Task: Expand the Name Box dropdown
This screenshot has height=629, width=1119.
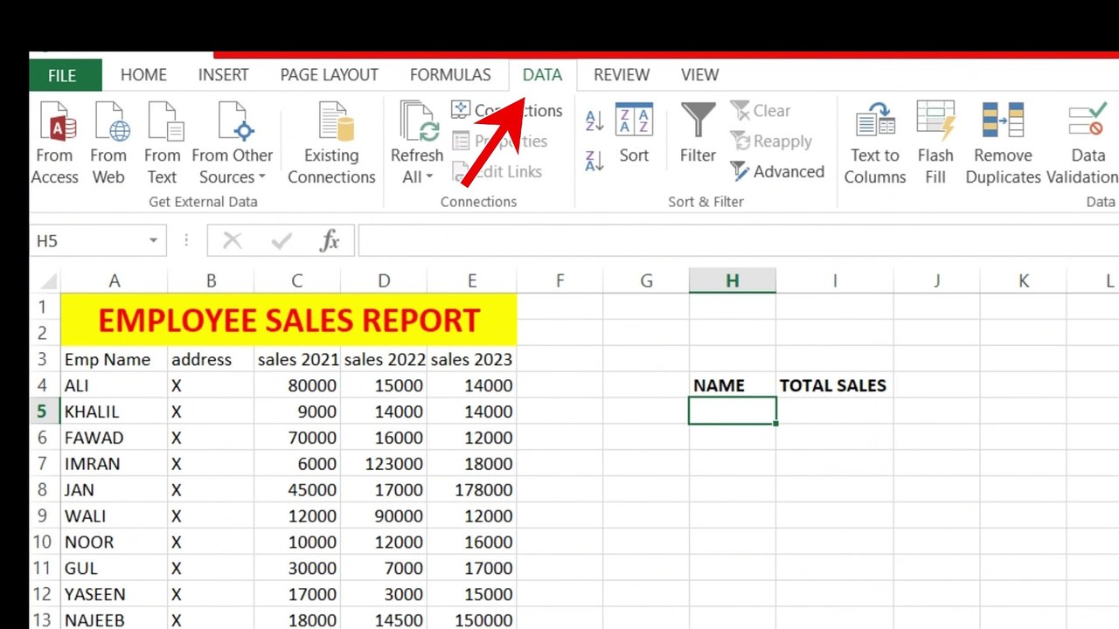Action: pyautogui.click(x=153, y=240)
